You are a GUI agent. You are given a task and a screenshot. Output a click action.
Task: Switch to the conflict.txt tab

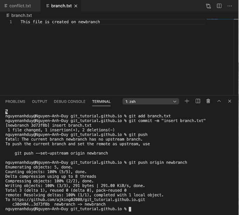click(20, 6)
